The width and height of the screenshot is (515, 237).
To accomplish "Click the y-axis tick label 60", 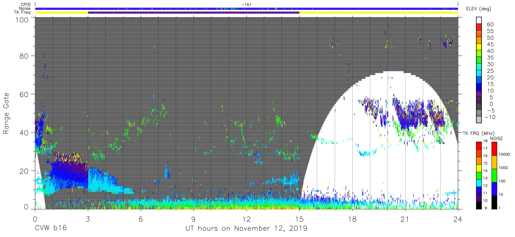I will pos(24,94).
